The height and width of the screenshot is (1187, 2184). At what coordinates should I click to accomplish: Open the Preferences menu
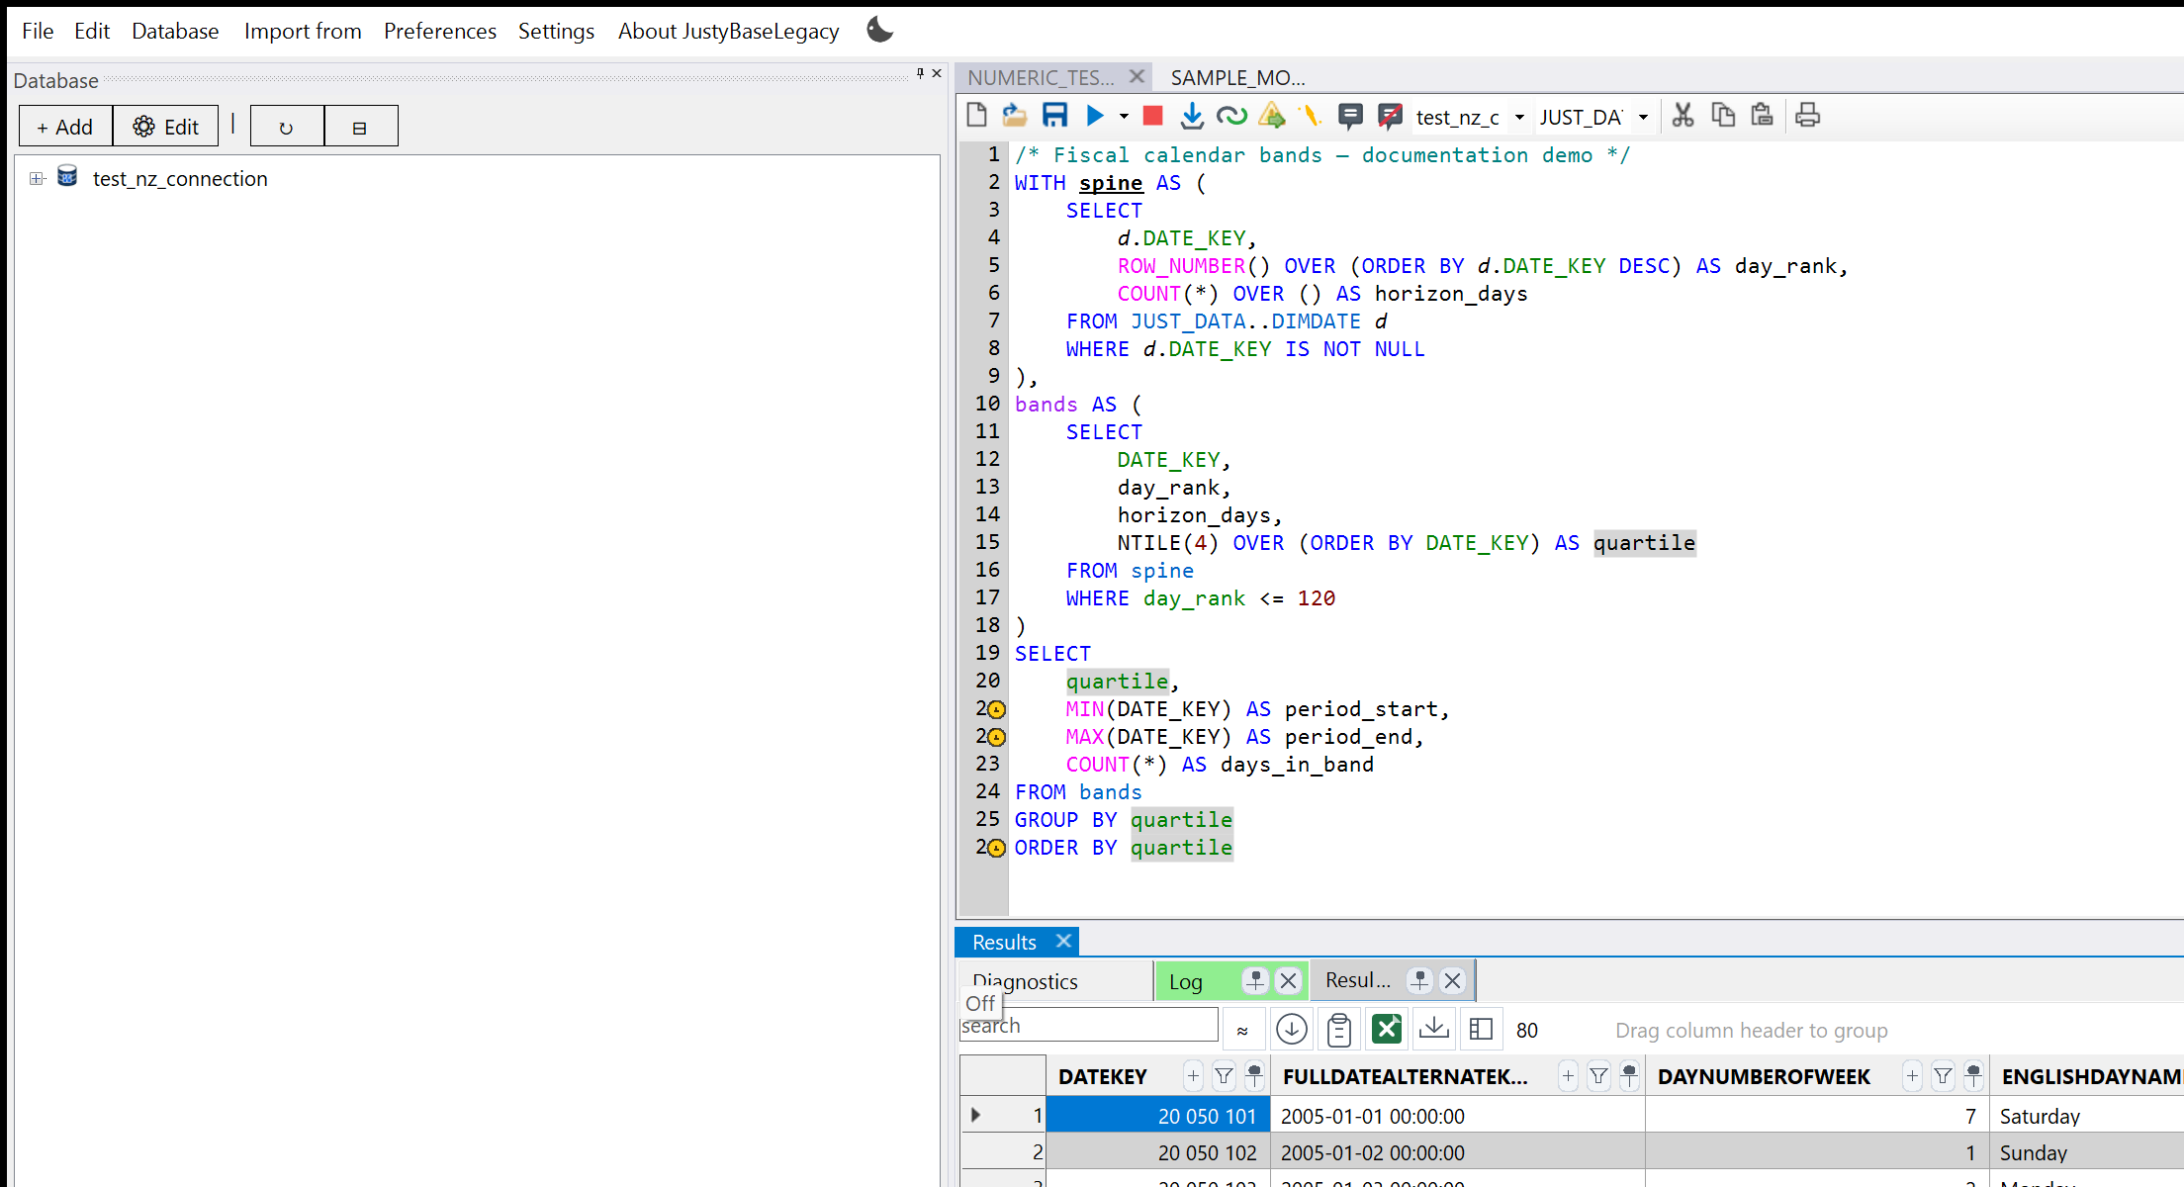pos(440,31)
